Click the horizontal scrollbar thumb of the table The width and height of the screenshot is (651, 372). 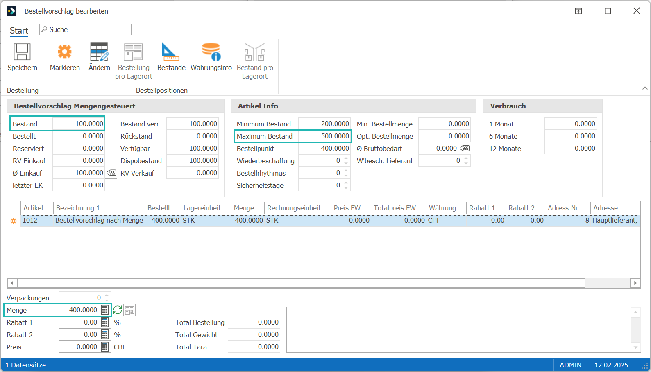[x=301, y=283]
